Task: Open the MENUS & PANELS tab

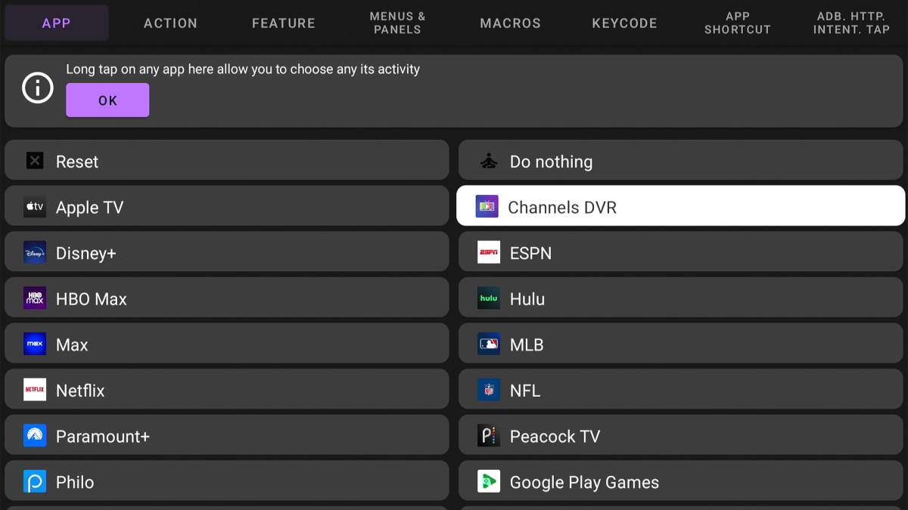Action: coord(397,23)
